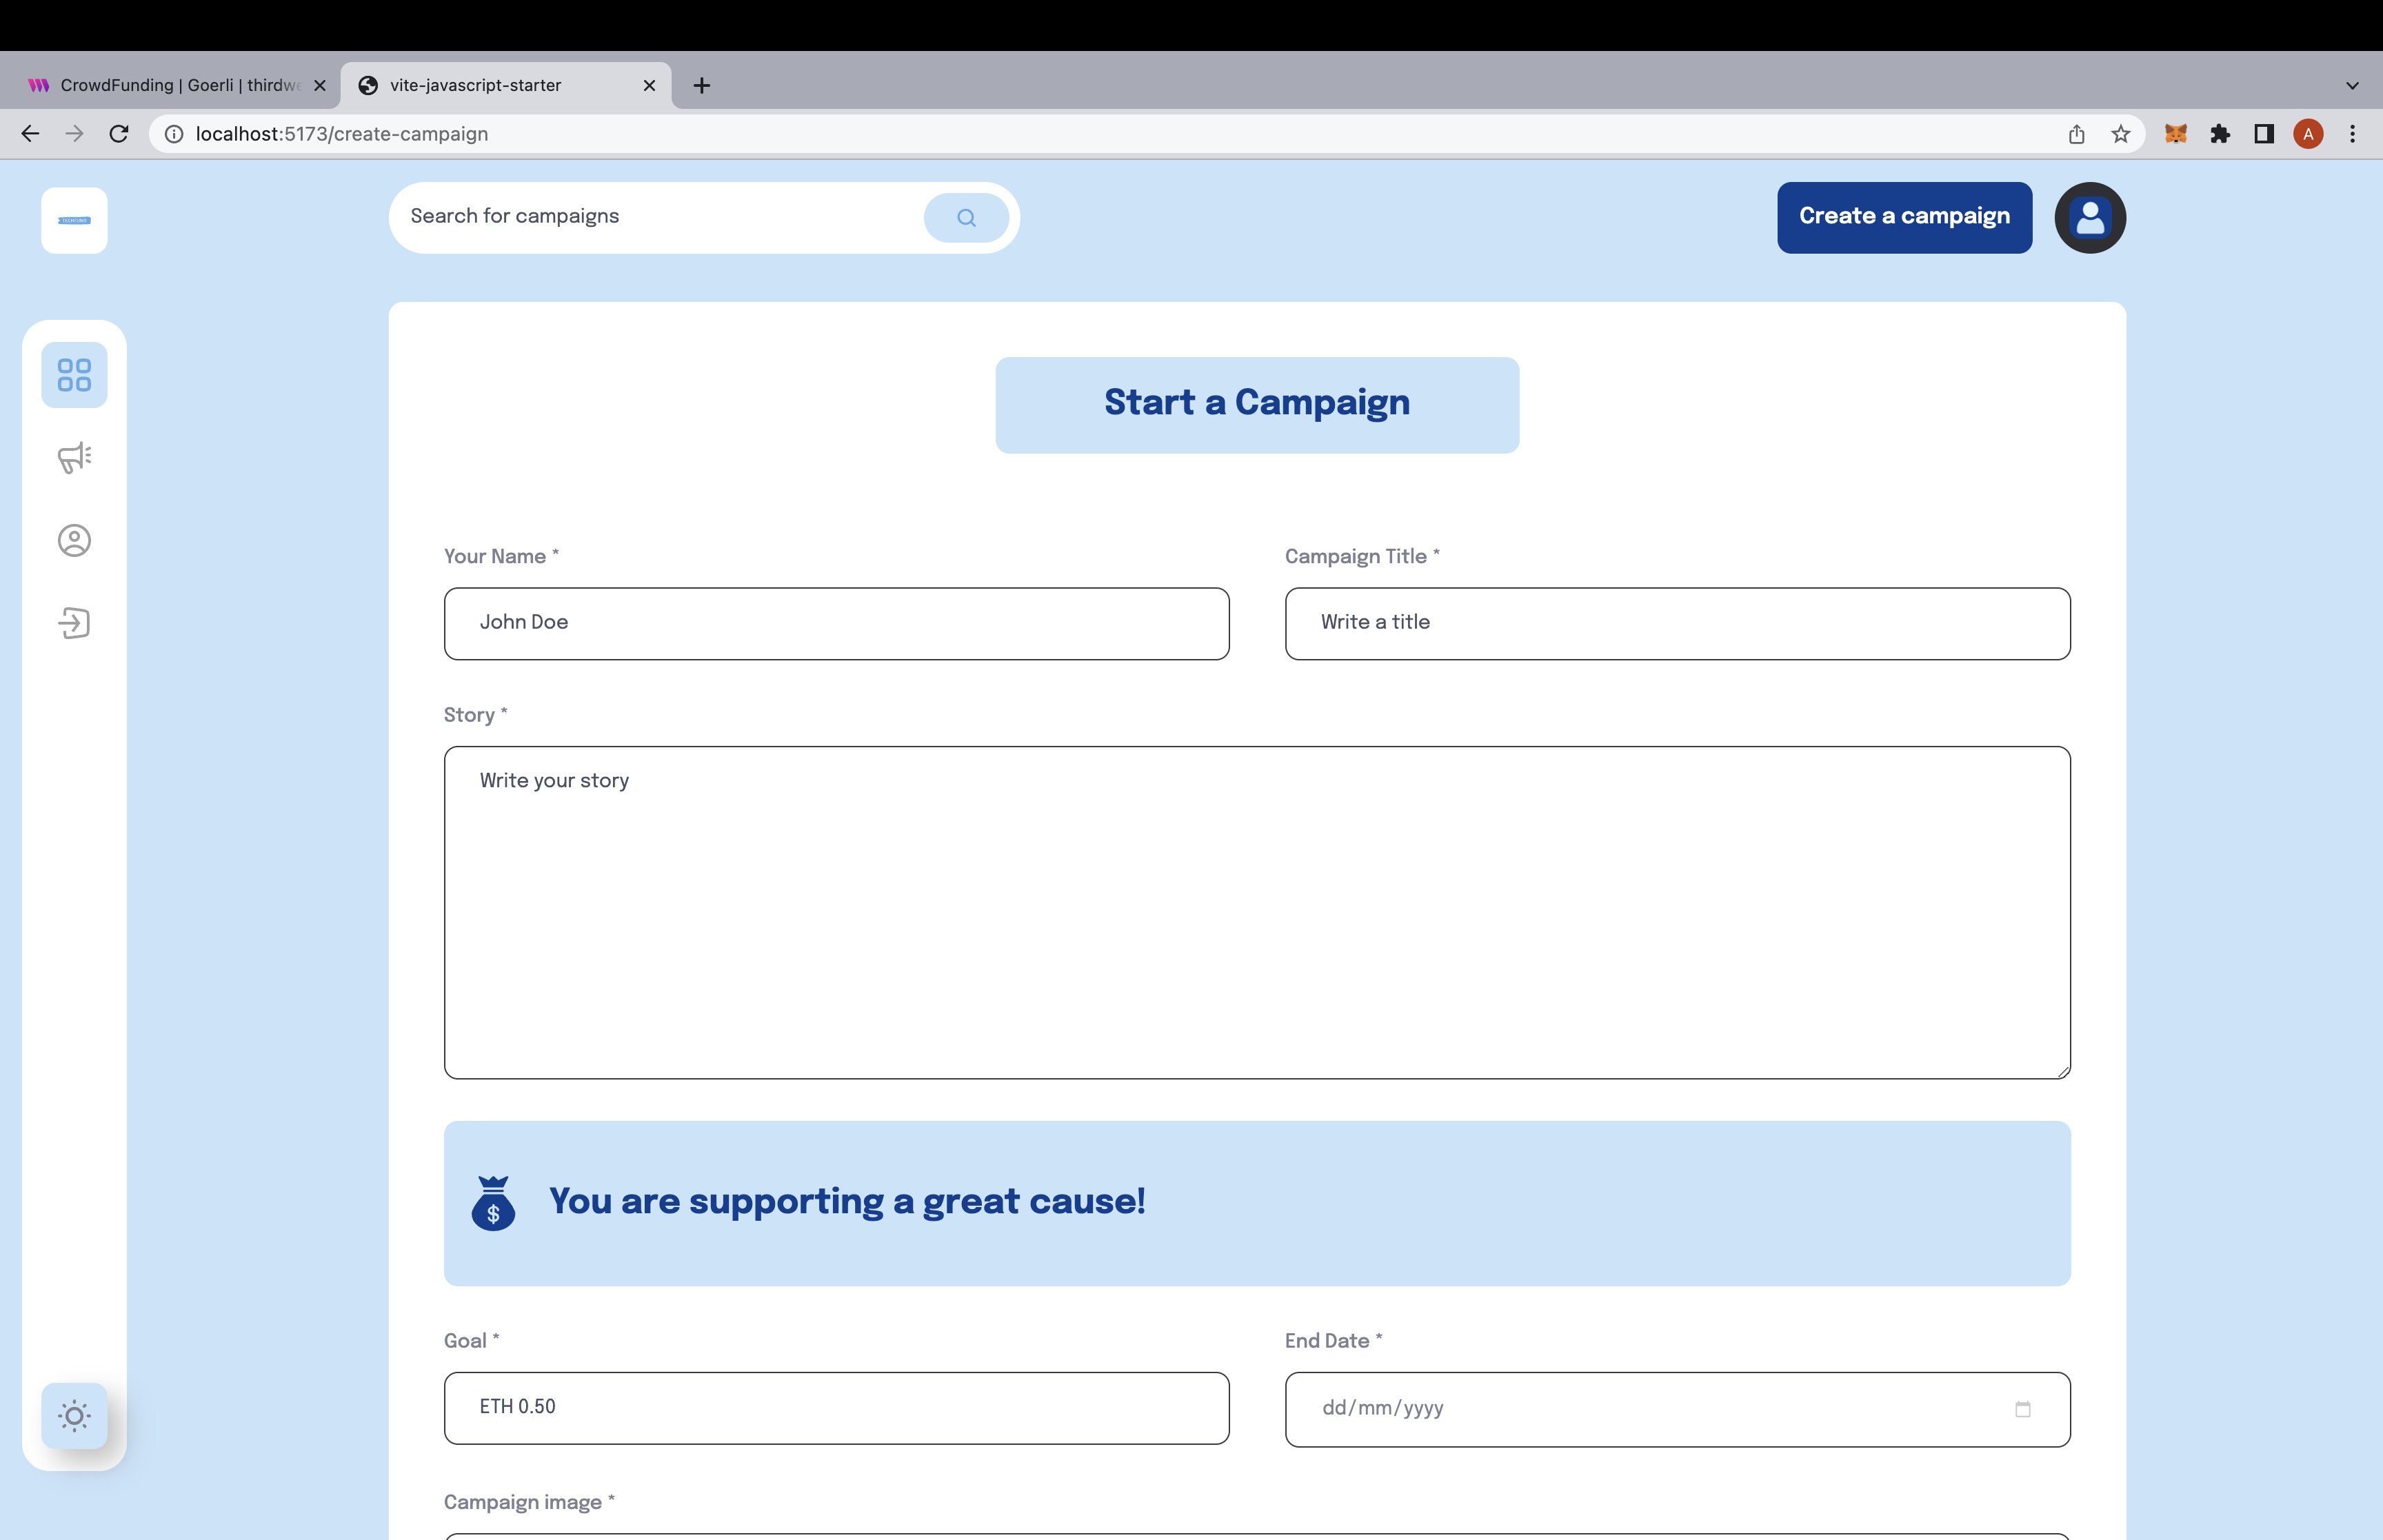Toggle the sun light theme button
Screen dimensions: 2383x1540
74,1415
